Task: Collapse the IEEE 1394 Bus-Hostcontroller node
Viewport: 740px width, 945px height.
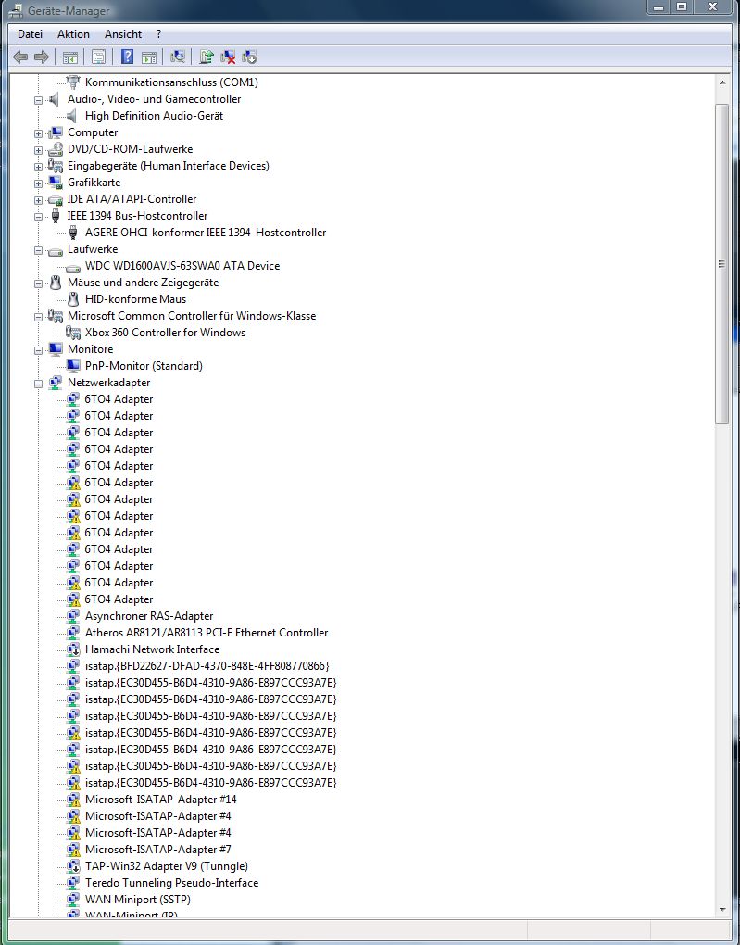Action: pyautogui.click(x=39, y=217)
